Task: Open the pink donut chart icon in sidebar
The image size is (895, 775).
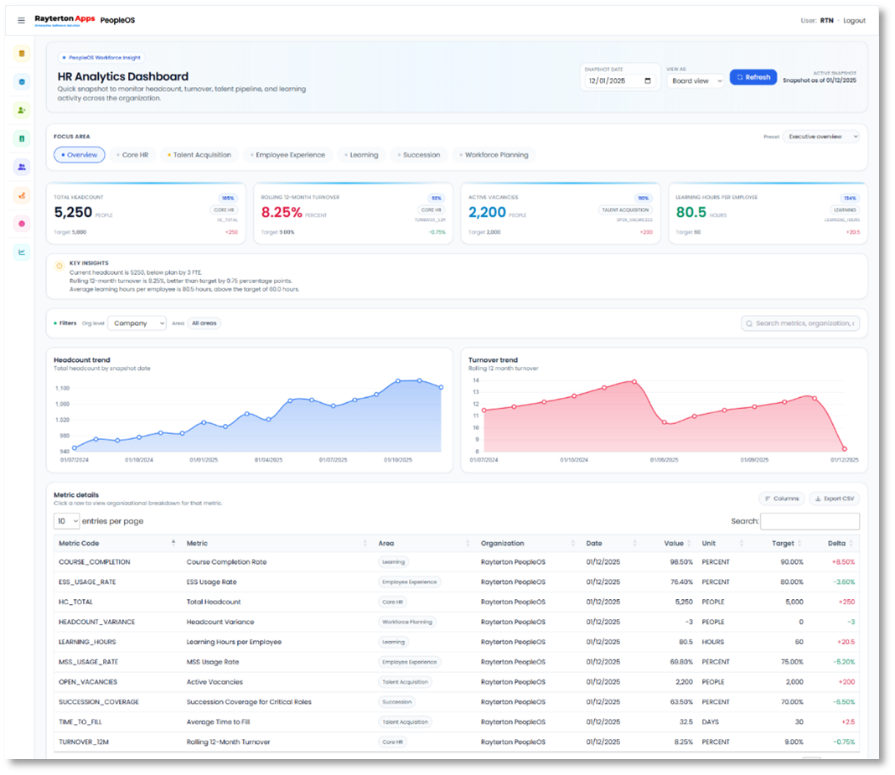Action: click(21, 224)
